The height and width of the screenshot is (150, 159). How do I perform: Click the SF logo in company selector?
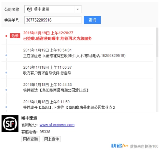pyautogui.click(x=30, y=9)
